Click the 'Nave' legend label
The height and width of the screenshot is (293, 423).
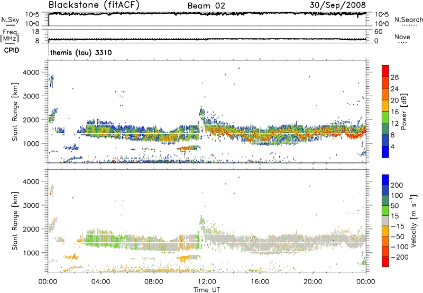[x=402, y=36]
